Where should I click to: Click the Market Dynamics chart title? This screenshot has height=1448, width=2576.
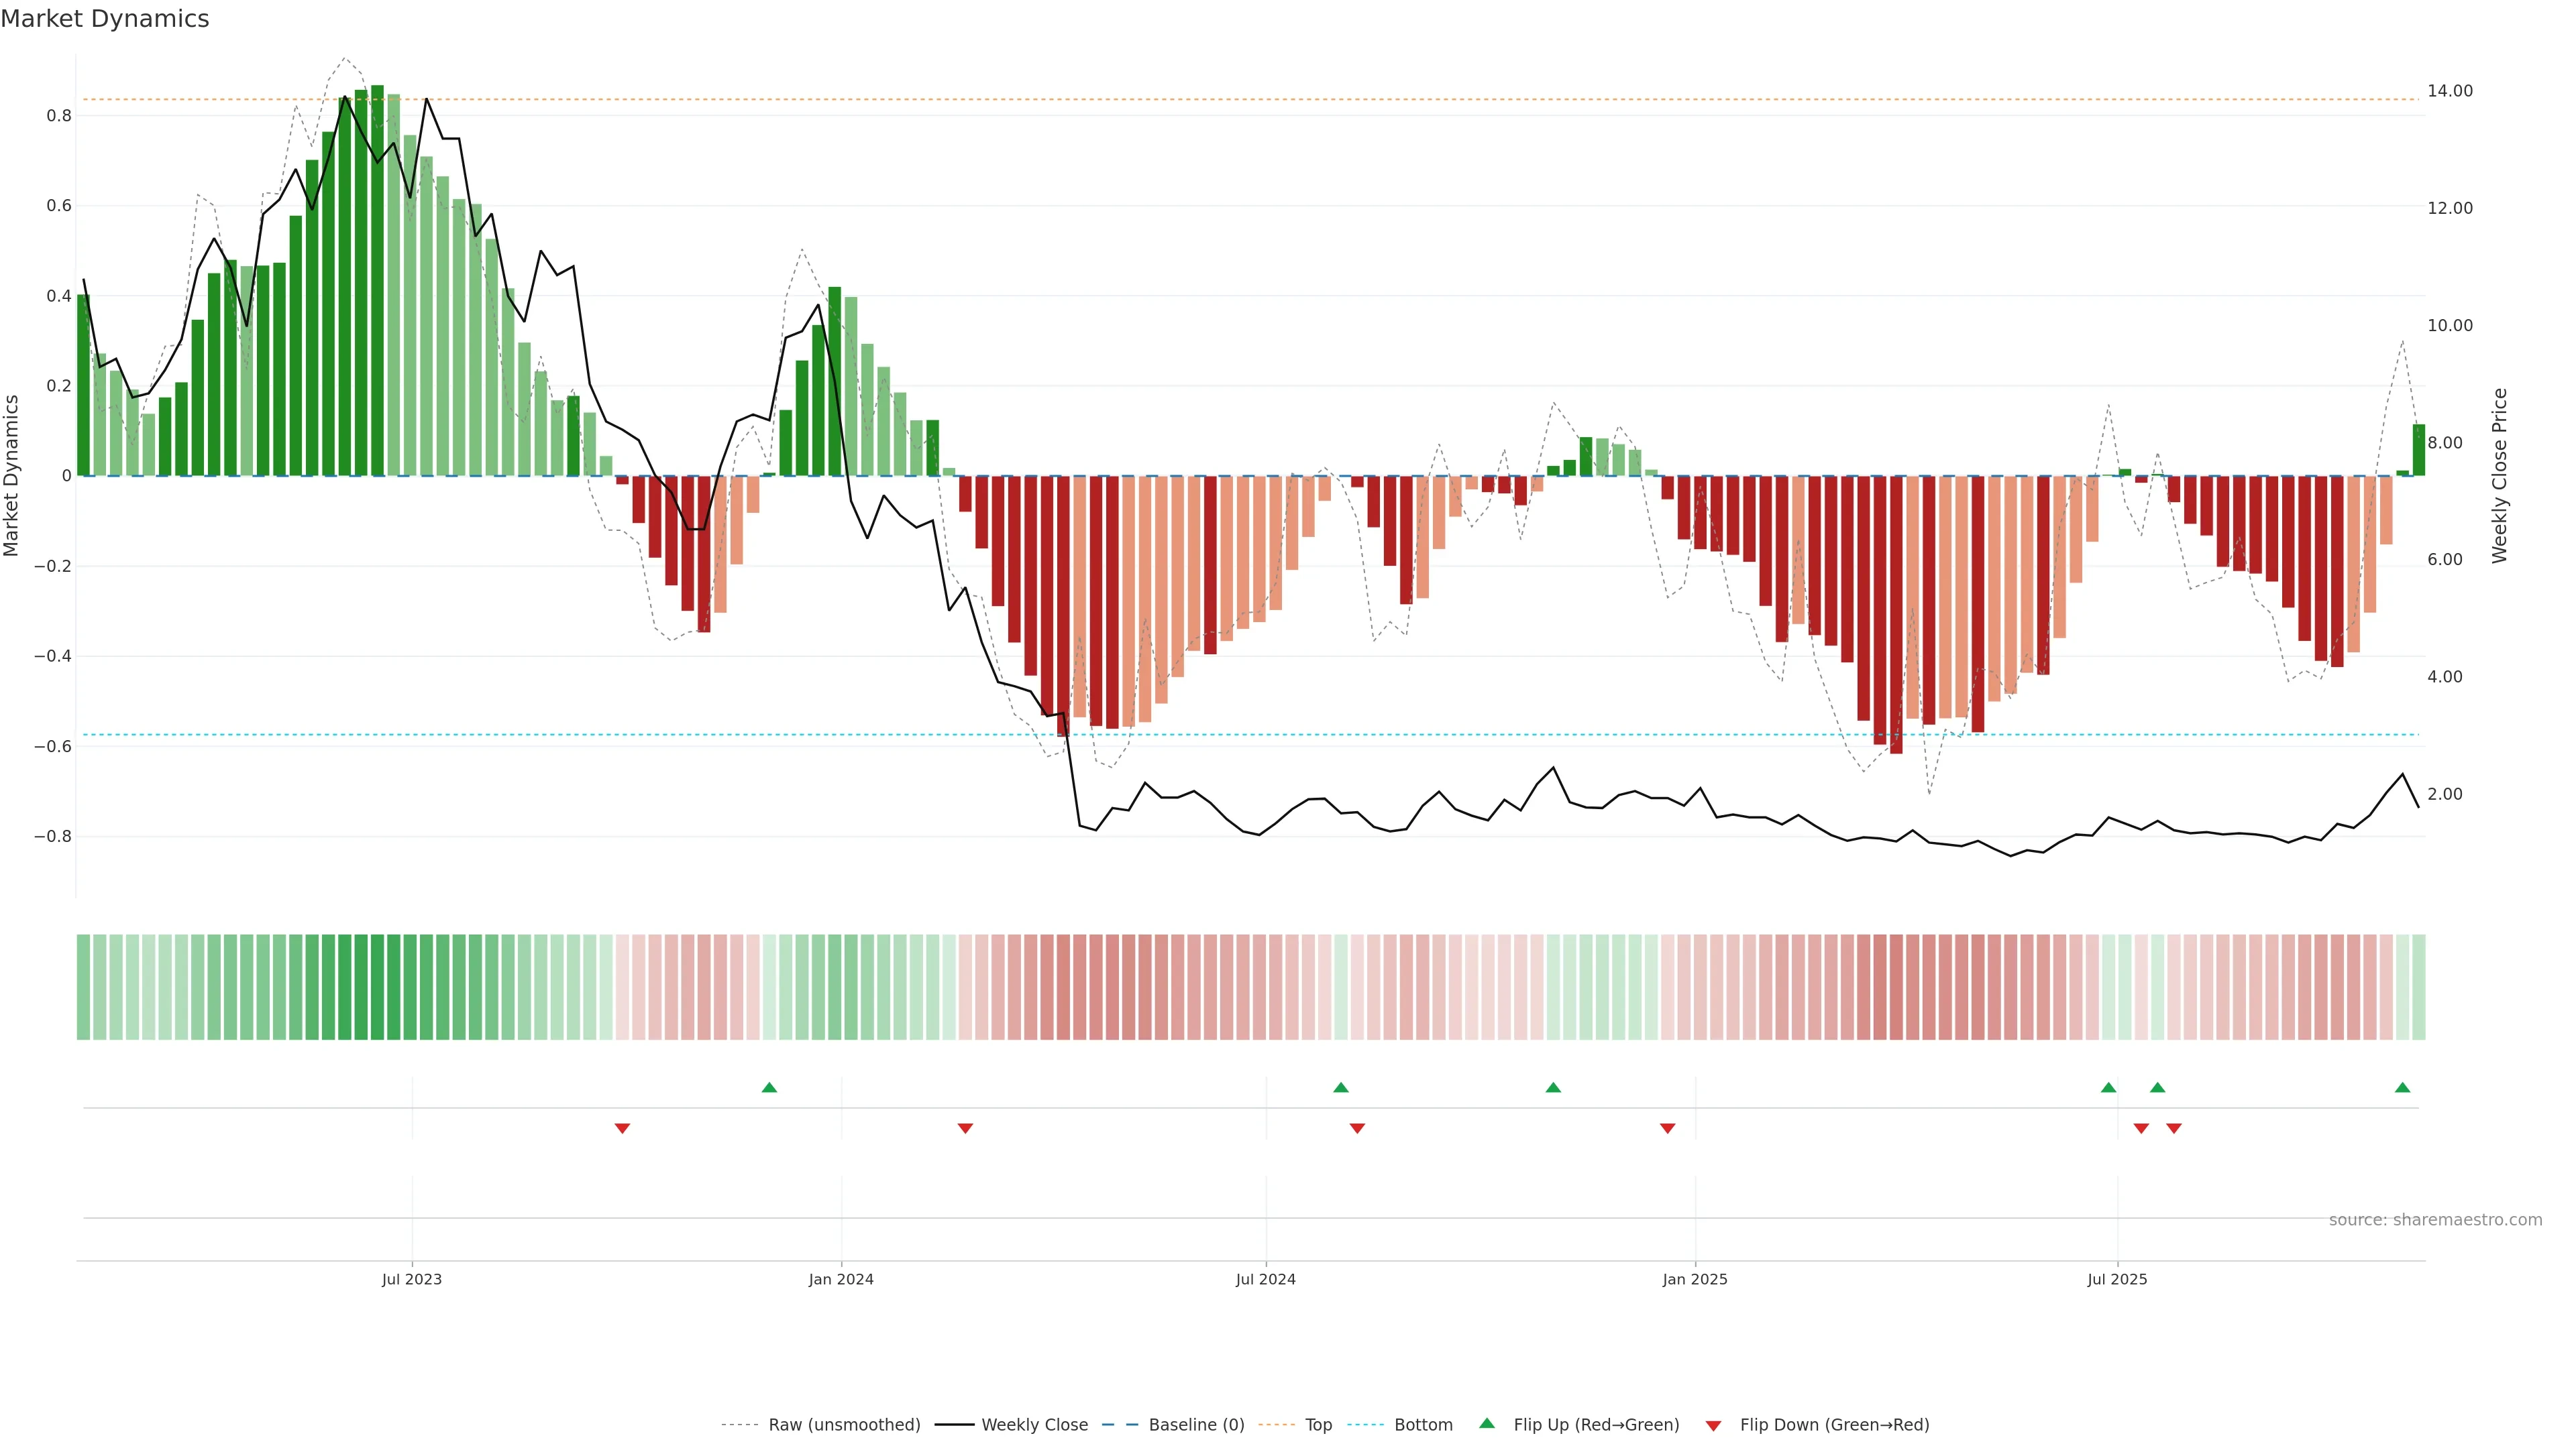105,19
